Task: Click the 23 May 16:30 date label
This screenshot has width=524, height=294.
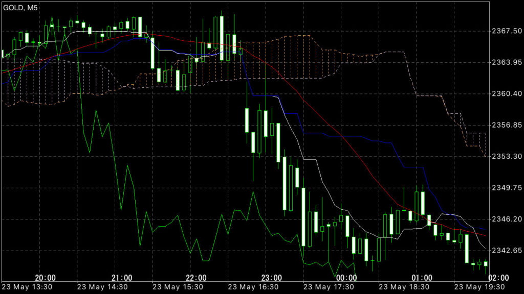Action: (253, 287)
